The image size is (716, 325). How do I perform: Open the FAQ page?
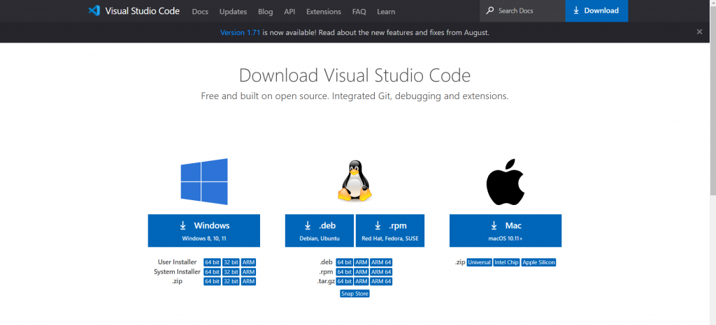point(359,11)
